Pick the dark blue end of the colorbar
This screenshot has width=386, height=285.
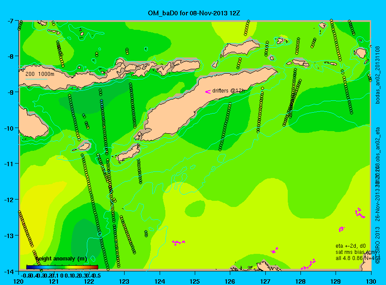click(x=29, y=267)
